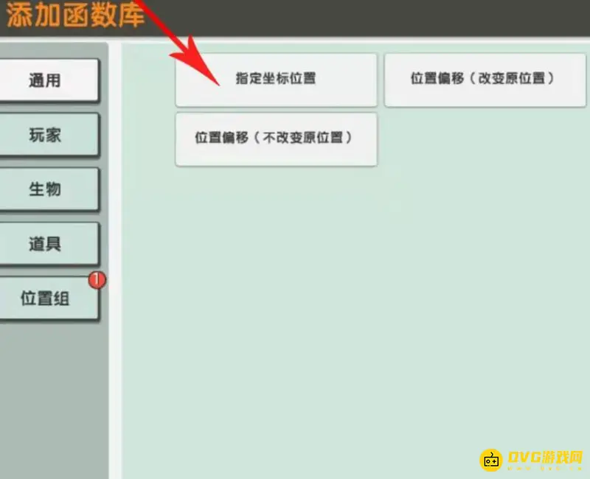
Task: Insert the specify coordinate position option
Action: [276, 80]
